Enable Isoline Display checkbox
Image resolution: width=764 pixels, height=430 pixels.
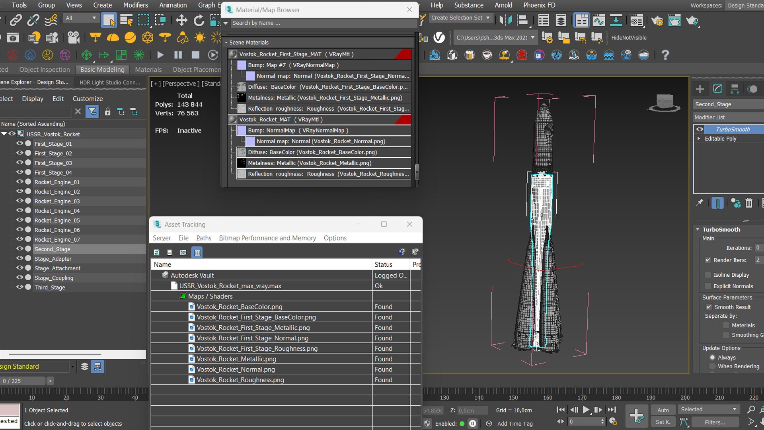pyautogui.click(x=708, y=275)
